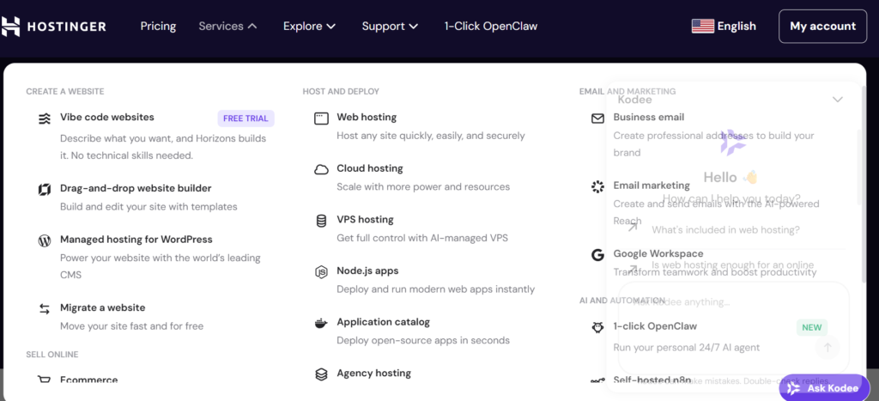Click the Application catalog Docker icon

coord(321,323)
